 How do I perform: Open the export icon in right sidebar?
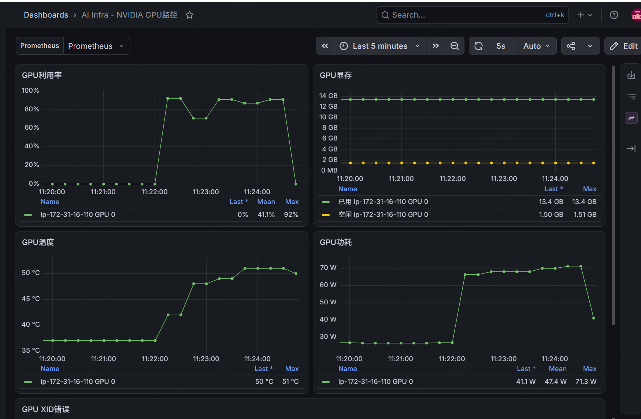click(x=631, y=75)
